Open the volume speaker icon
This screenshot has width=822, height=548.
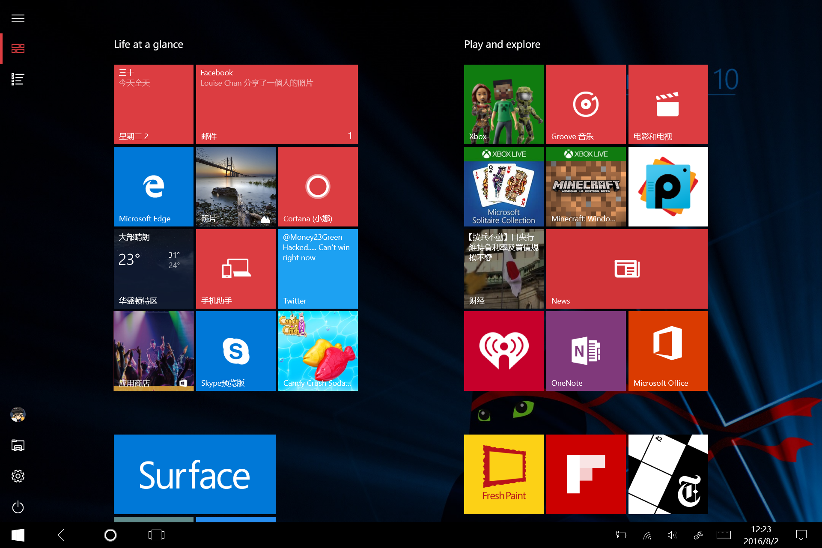(x=672, y=535)
